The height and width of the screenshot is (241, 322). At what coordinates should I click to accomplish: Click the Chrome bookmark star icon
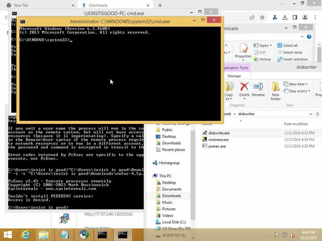pos(262,18)
